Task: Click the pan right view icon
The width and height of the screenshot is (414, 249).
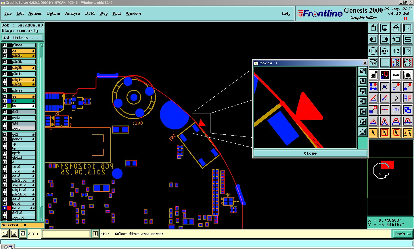Action: [385, 39]
